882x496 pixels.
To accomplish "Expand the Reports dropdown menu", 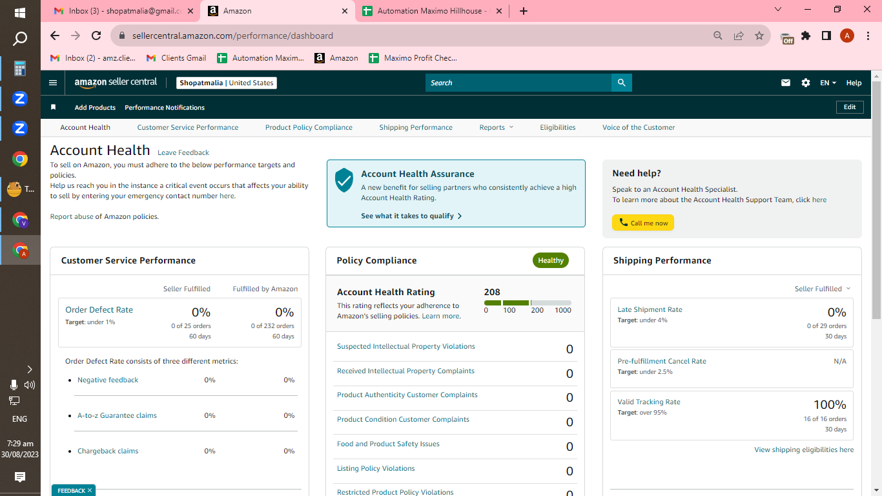I will click(x=496, y=127).
